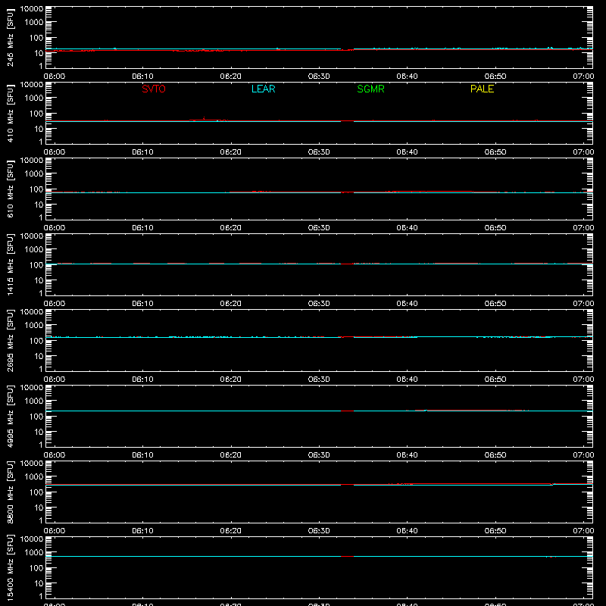Click the green SGMR legend label
This screenshot has height=606, width=606.
click(370, 89)
